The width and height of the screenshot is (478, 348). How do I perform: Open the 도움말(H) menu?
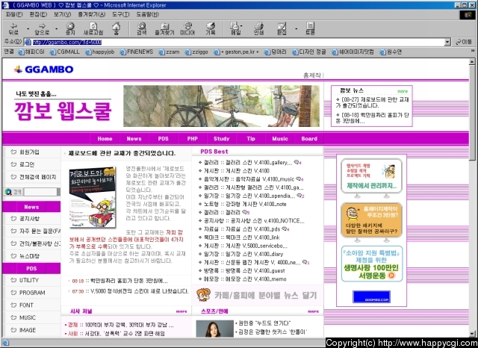pos(147,14)
